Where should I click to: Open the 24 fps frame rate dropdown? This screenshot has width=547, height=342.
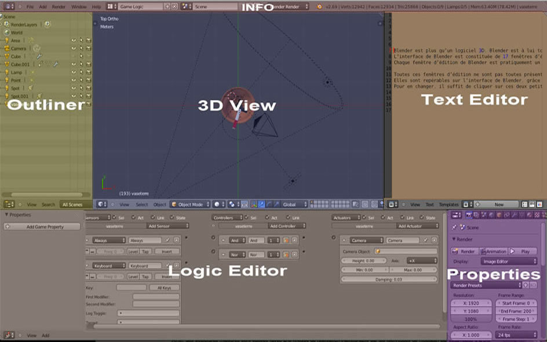point(516,334)
